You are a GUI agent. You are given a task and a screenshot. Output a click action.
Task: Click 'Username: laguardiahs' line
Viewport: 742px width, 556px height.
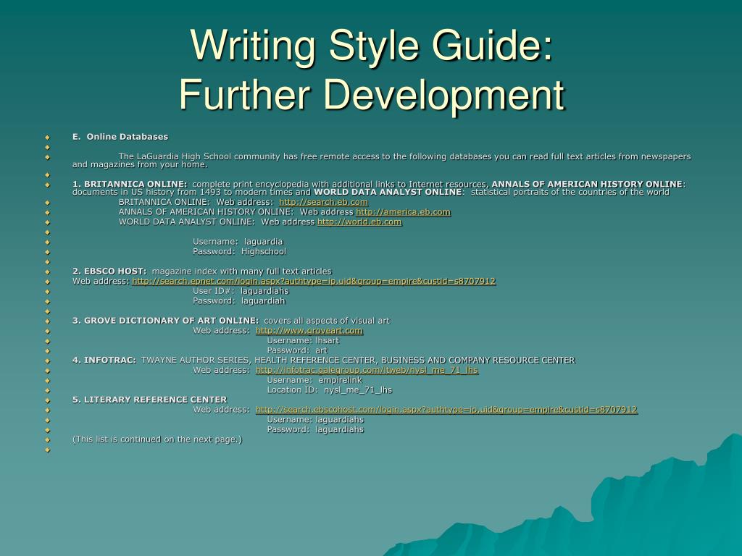pyautogui.click(x=315, y=419)
